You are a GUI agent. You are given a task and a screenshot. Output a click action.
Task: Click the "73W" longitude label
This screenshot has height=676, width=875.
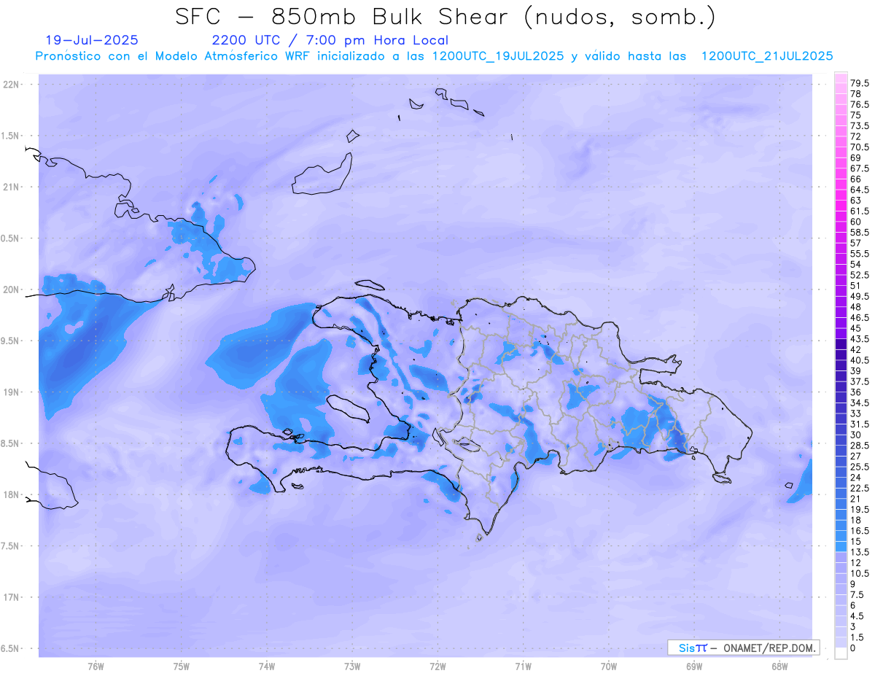tap(352, 666)
